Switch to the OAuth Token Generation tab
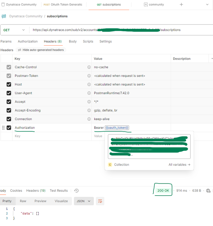213x226 pixels. click(63, 5)
